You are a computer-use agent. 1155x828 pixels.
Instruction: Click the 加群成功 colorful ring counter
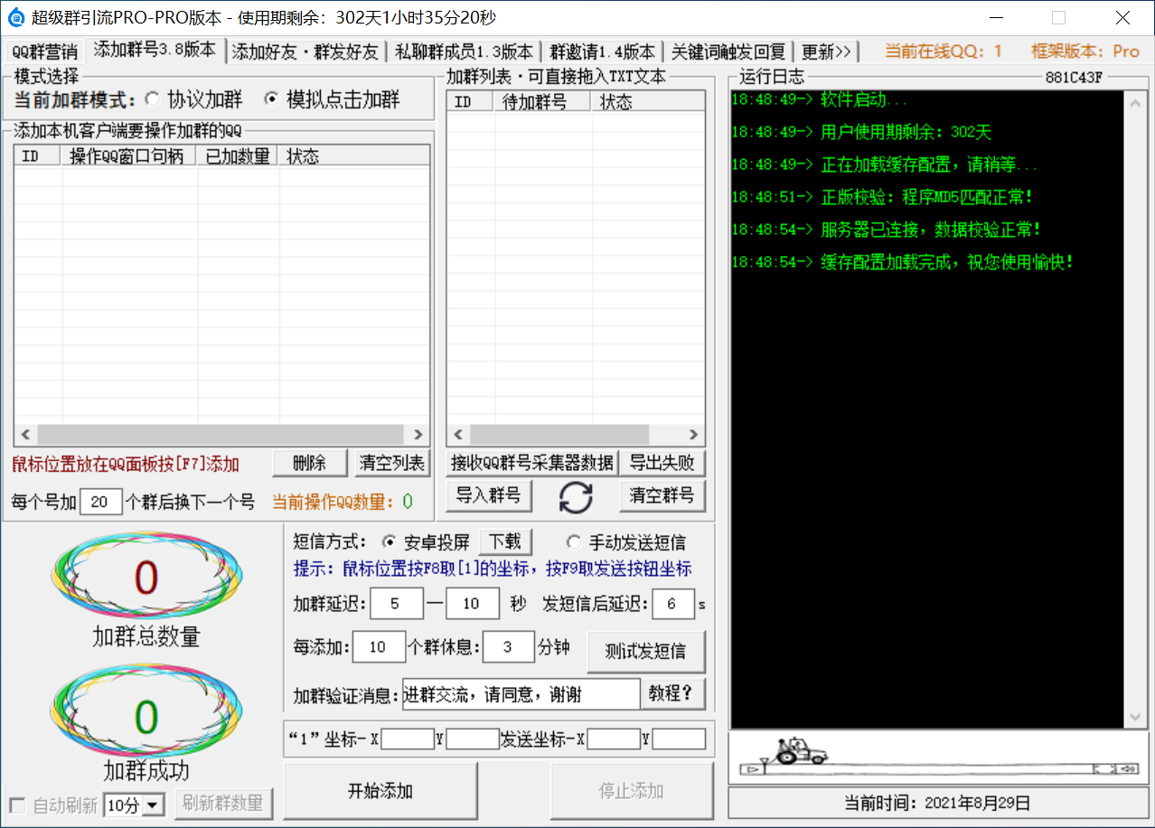click(146, 716)
